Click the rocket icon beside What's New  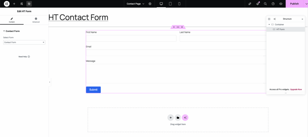pos(250,4)
